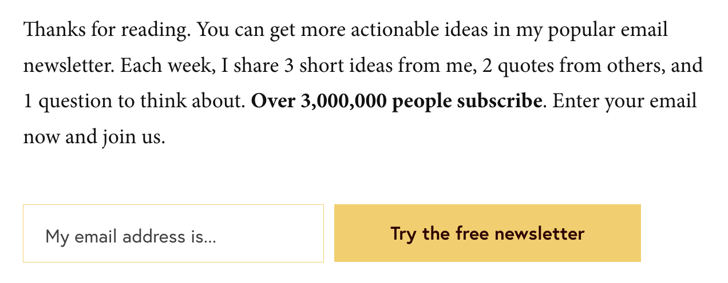Click the sentence "Enter your email"

[624, 102]
